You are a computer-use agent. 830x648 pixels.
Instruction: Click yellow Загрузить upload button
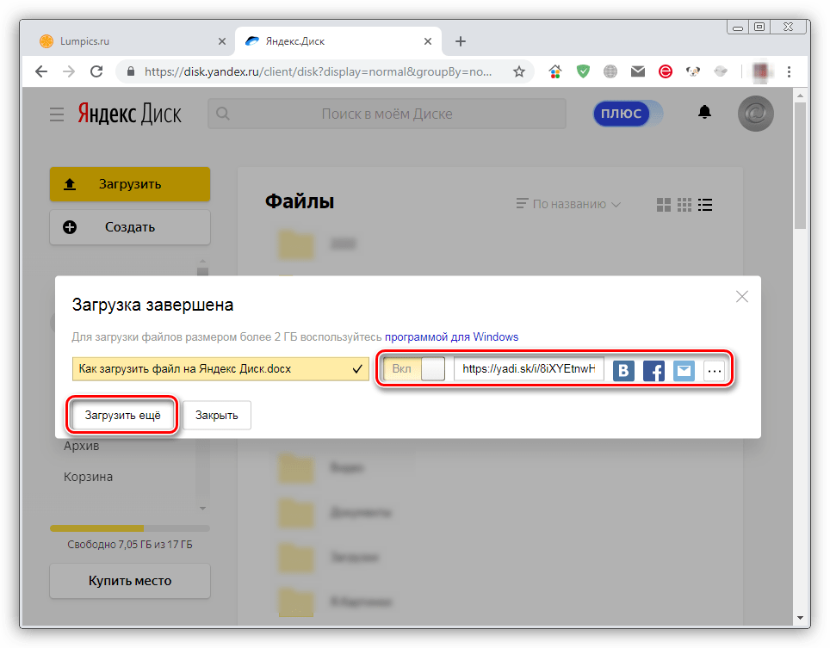coord(130,184)
